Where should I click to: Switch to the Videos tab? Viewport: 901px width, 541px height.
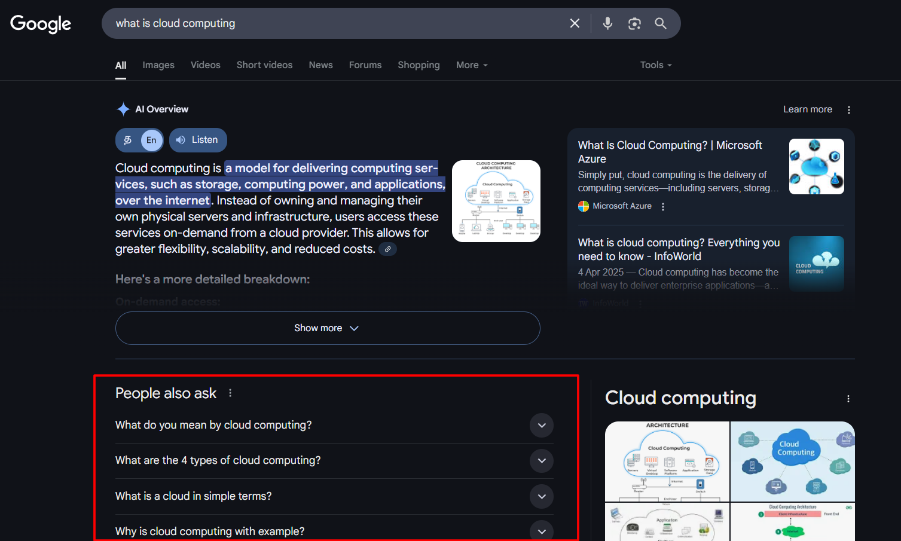tap(206, 65)
